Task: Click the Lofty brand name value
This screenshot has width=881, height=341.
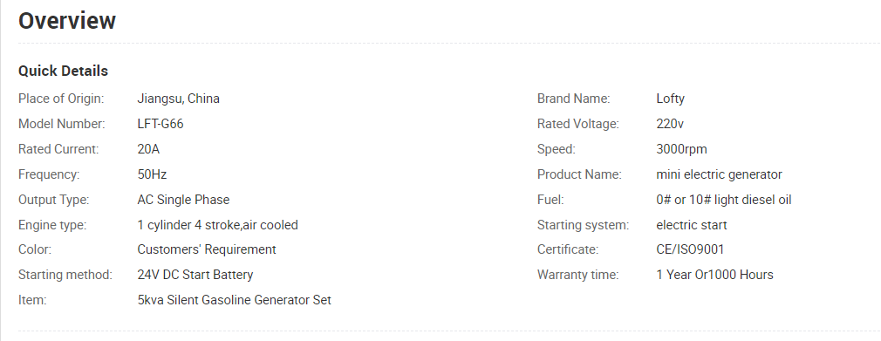Action: coord(670,99)
